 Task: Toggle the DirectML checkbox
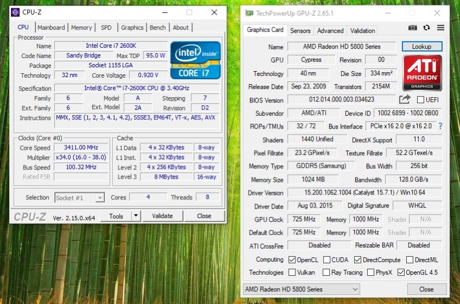coord(410,260)
